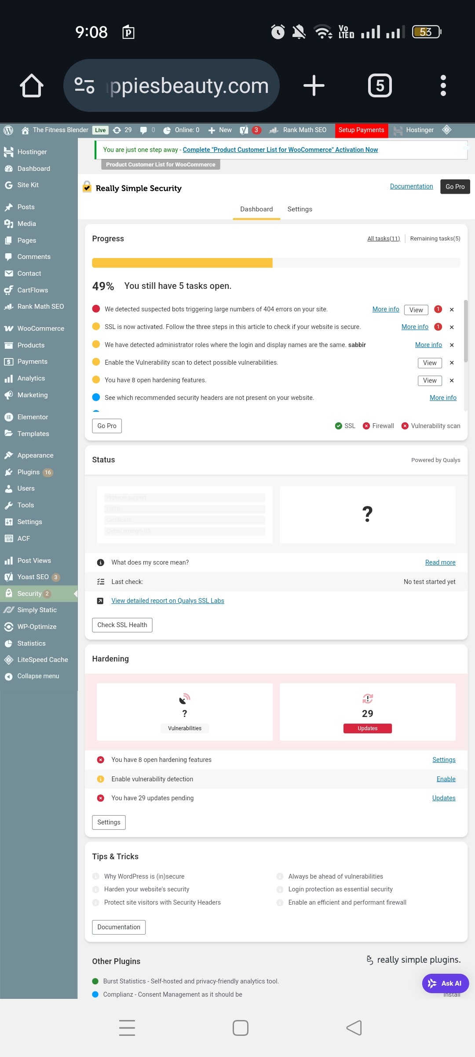Open the Updates link for 29 pending updates

tap(444, 798)
